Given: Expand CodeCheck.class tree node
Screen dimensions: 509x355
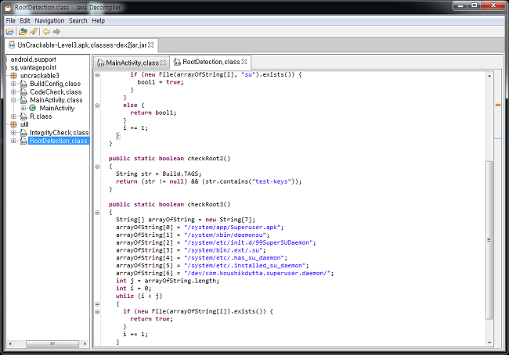Looking at the screenshot, I should point(13,92).
